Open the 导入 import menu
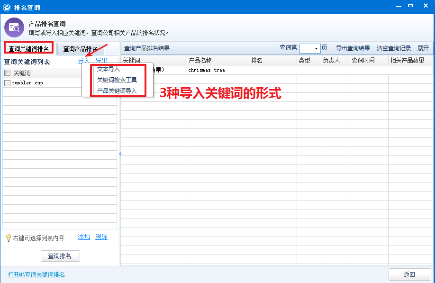 pos(83,60)
